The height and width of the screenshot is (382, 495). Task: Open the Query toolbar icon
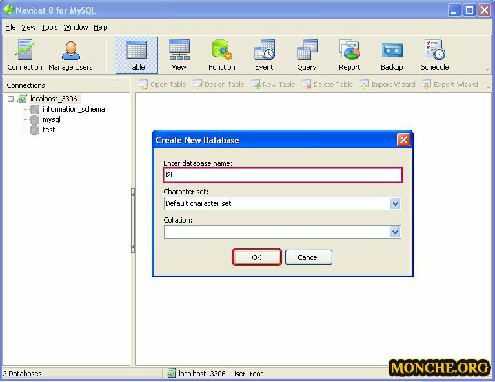(x=307, y=55)
